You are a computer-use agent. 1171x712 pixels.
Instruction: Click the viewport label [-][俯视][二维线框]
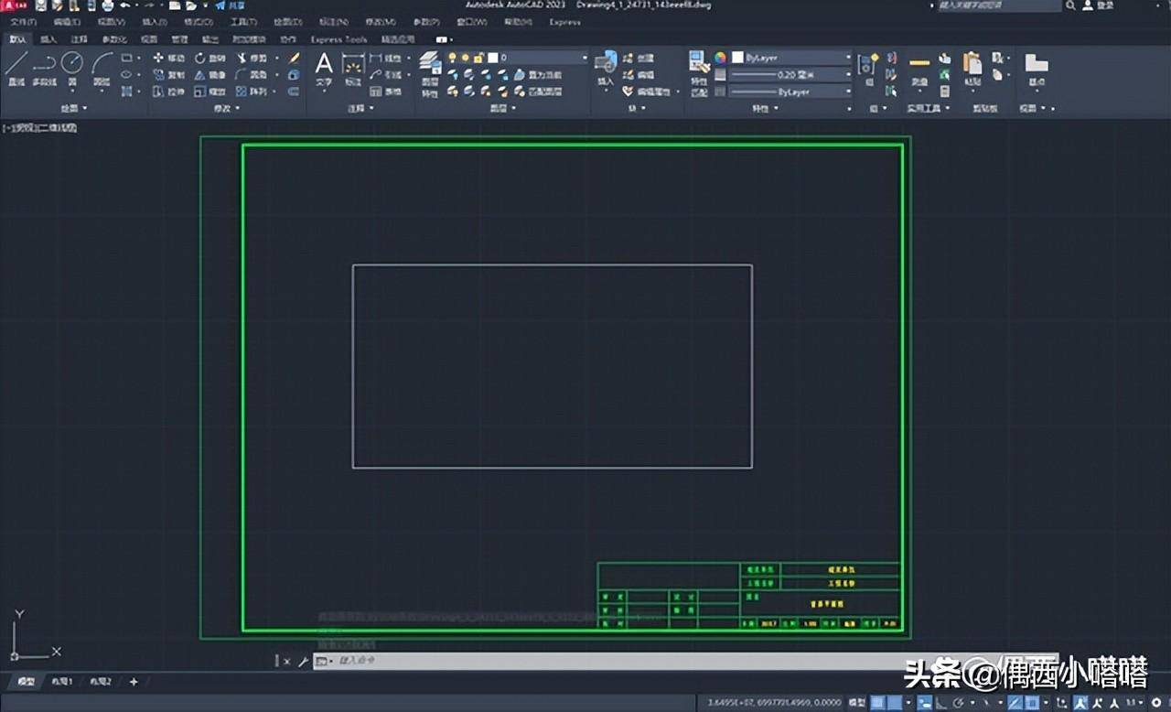tap(40, 128)
